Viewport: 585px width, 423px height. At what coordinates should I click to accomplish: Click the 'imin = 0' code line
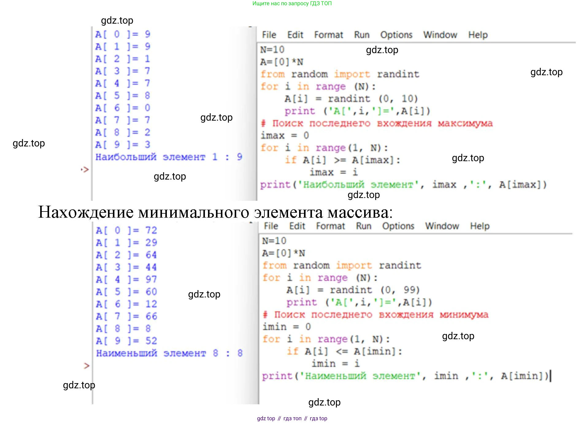point(287,327)
